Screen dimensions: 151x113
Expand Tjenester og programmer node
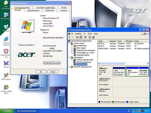69,67
